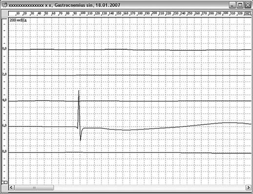Viewport: 253px width, 194px height.
Task: Click the milliseconds unit box ending the time ruler
Action: click(x=248, y=14)
